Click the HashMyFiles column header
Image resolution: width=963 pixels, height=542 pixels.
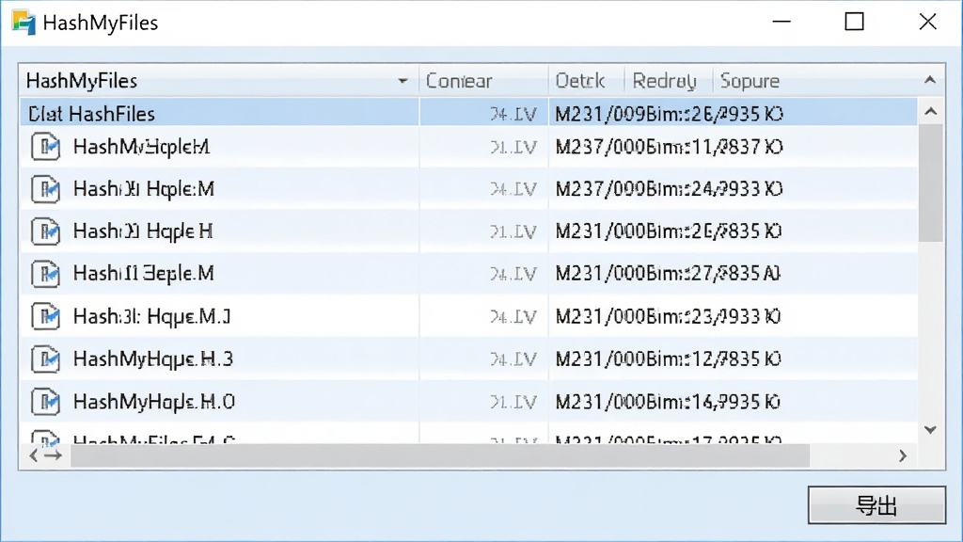click(x=219, y=81)
